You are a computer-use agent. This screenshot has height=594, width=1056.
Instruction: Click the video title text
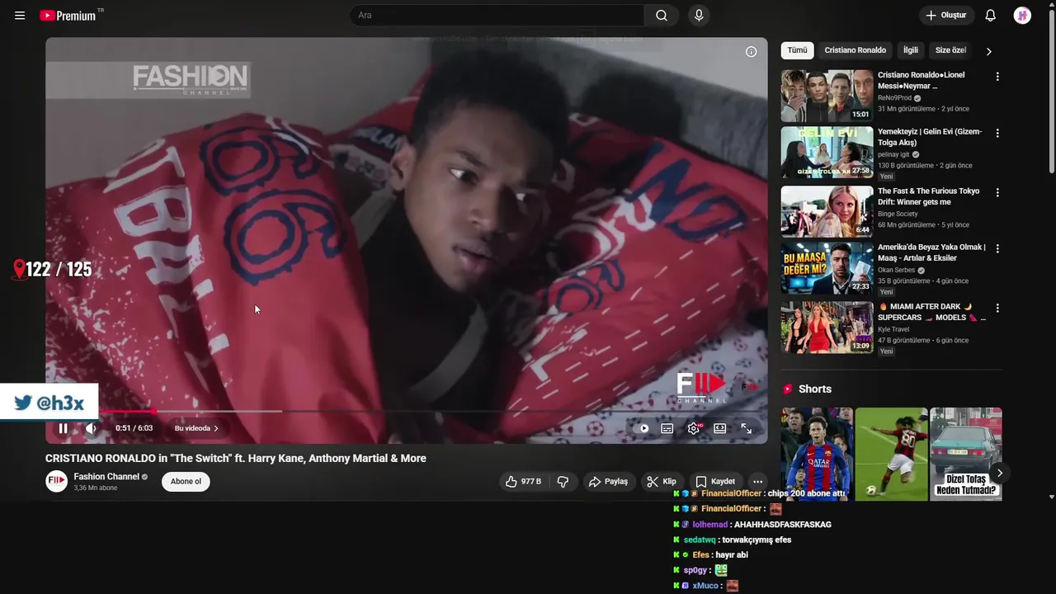click(236, 459)
